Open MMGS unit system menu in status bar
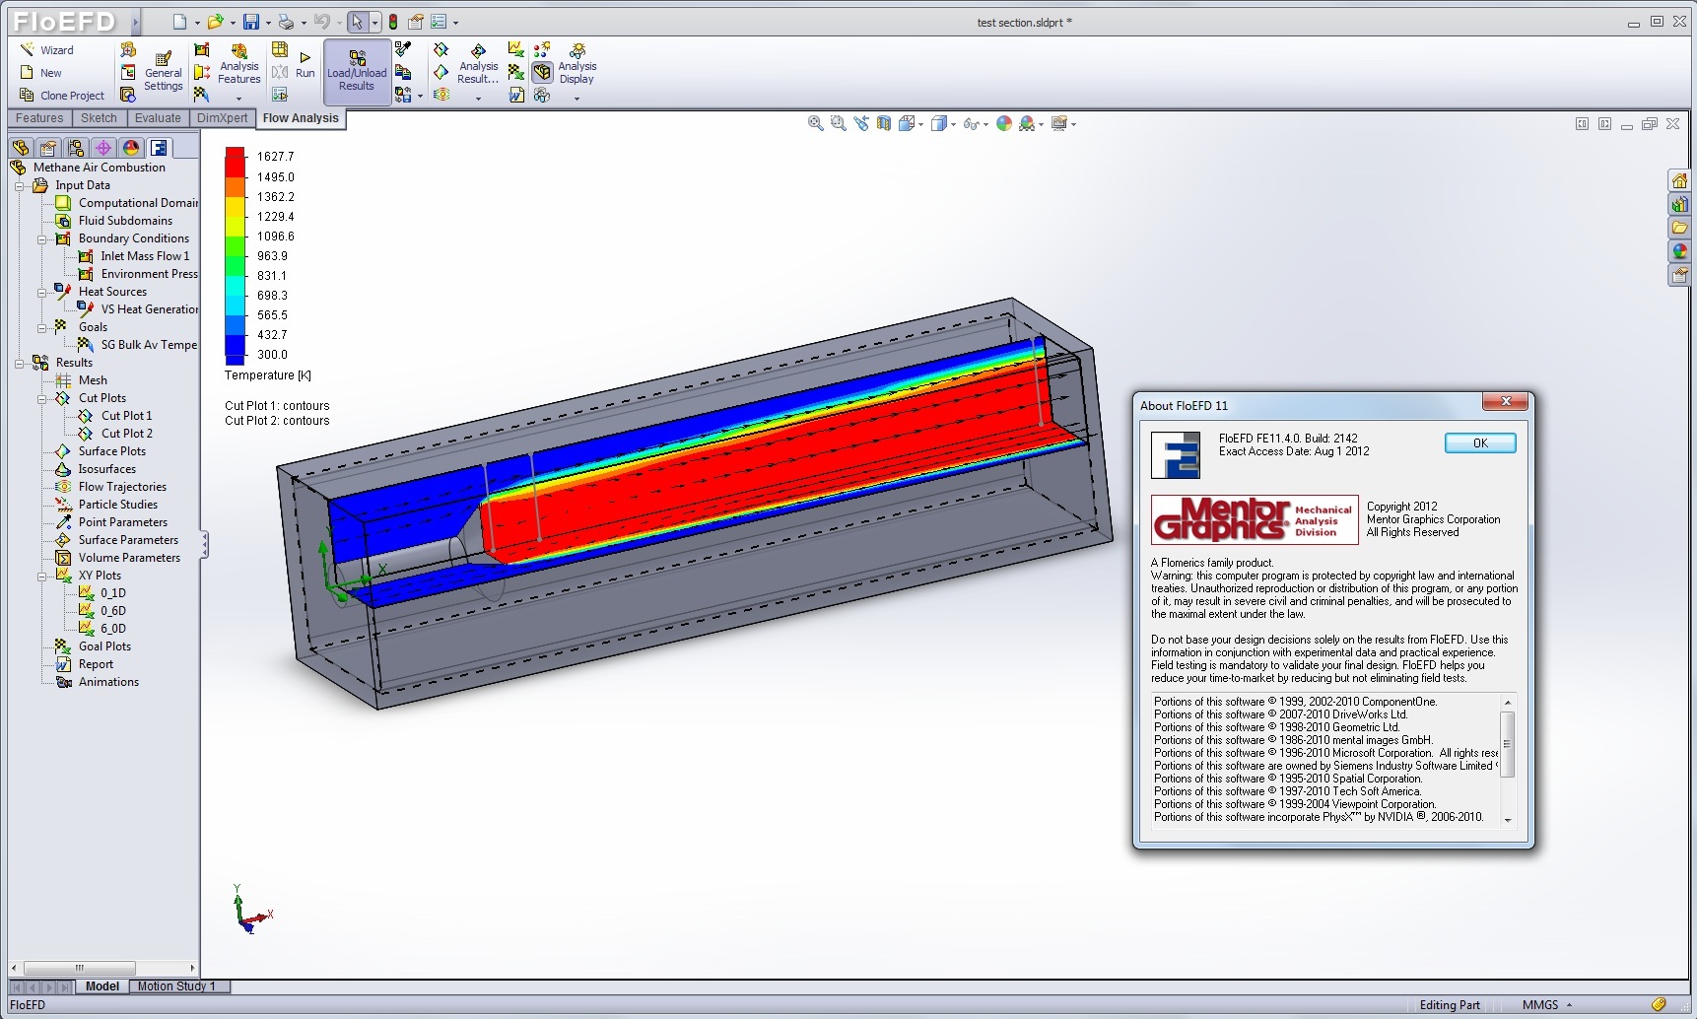 (1547, 1005)
